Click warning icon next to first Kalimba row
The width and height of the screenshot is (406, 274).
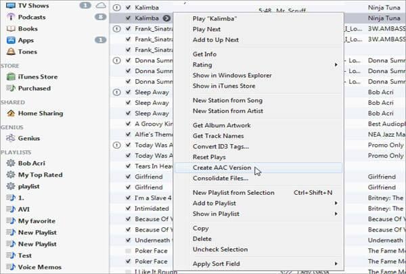(x=117, y=7)
